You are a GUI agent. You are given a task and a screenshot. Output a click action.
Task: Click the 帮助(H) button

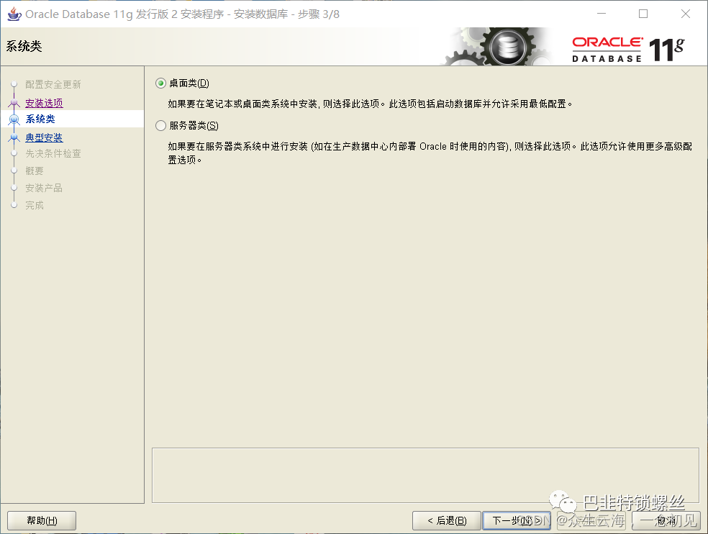tap(42, 520)
